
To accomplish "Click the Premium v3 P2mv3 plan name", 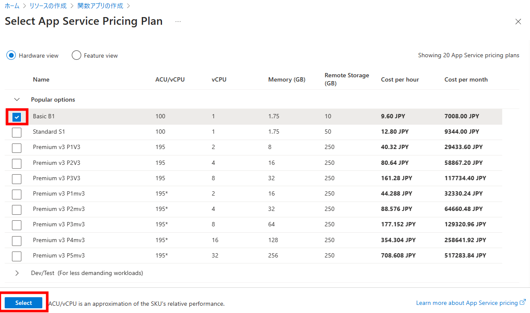I will click(59, 209).
